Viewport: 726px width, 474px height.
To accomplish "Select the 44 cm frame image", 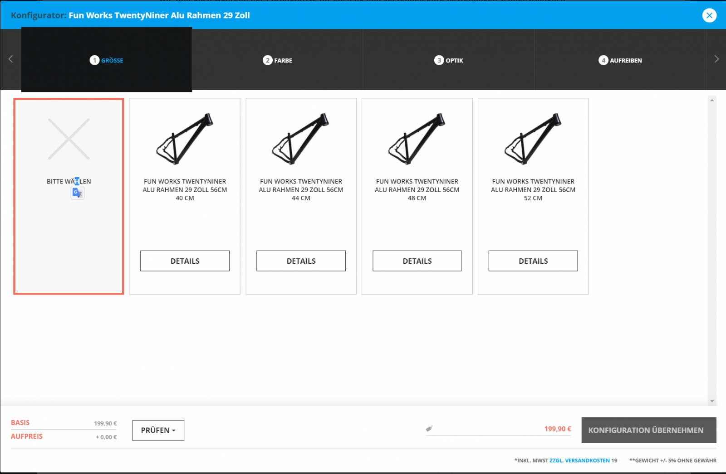I will click(x=301, y=139).
